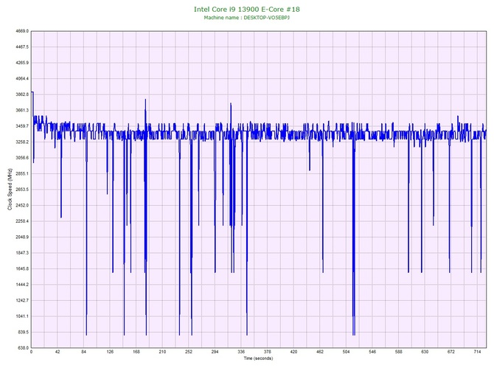This screenshot has width=494, height=371.
Task: Click the y-axis value 4265.9
Action: click(22, 63)
